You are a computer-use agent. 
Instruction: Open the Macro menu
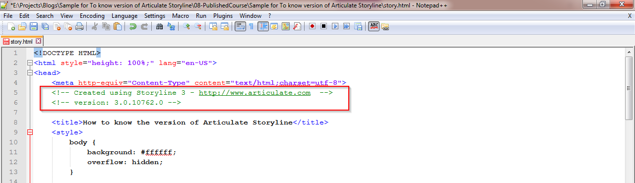181,16
